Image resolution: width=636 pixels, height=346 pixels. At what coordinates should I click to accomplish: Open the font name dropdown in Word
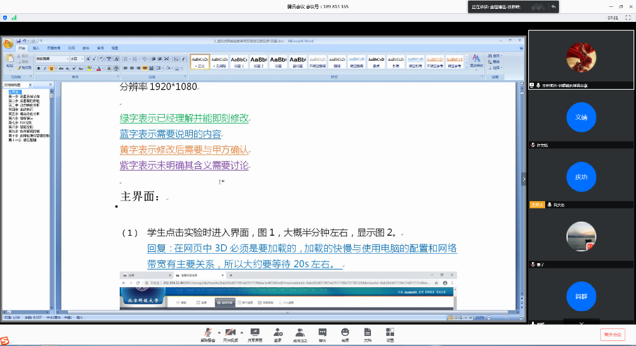coord(66,59)
